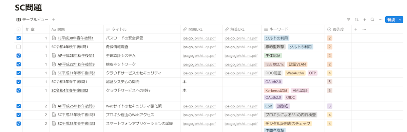The width and height of the screenshot is (407, 132).
Task: Open the filter icon in toolbar
Action: (x=349, y=20)
